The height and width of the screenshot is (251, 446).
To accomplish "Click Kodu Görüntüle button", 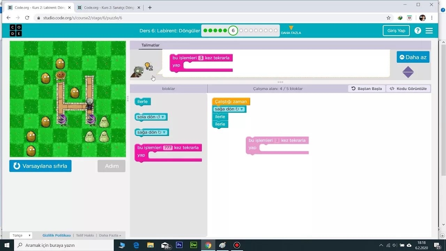I will tap(408, 89).
